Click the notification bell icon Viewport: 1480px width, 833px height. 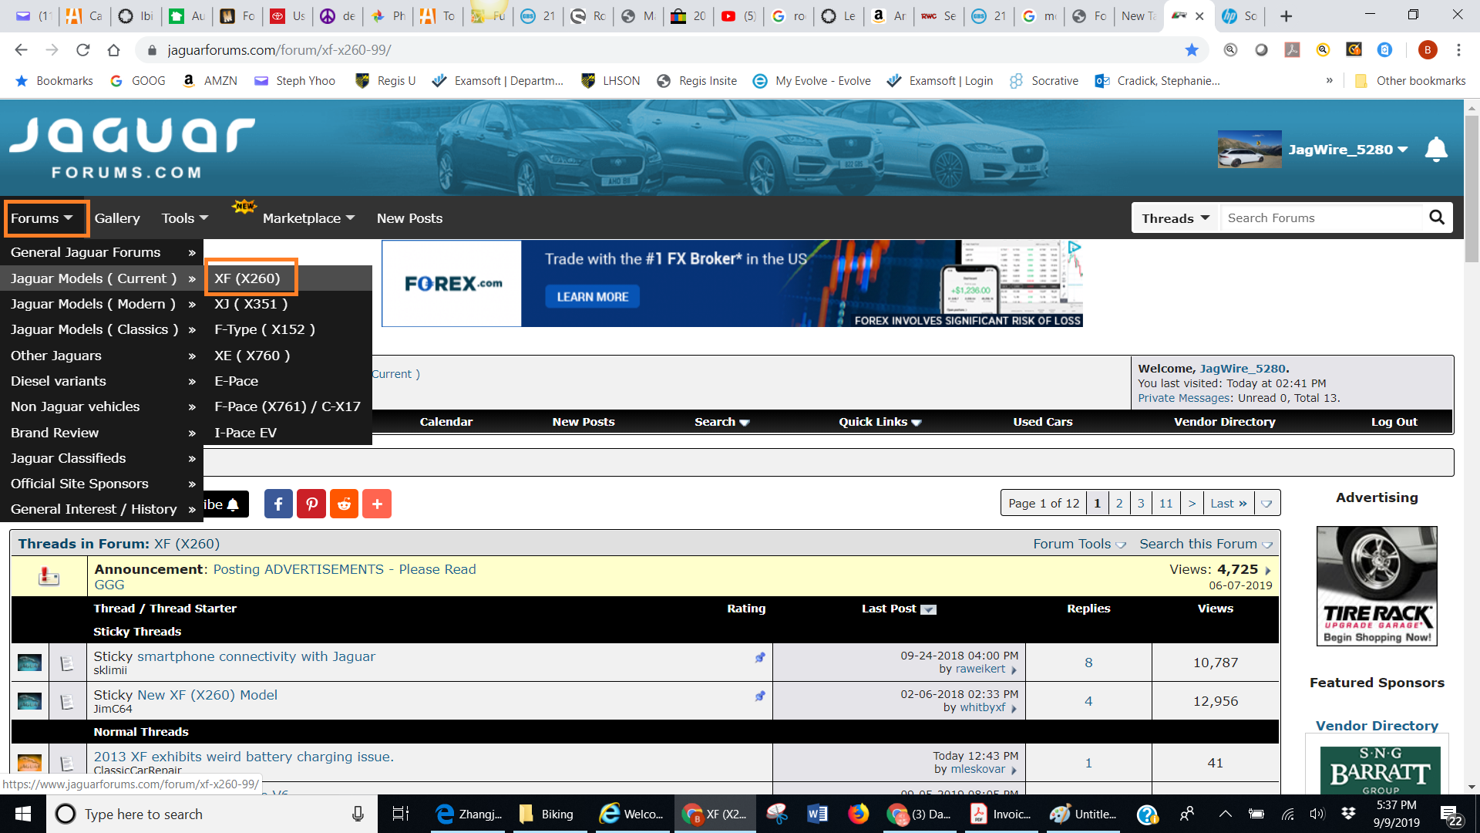pyautogui.click(x=1435, y=150)
